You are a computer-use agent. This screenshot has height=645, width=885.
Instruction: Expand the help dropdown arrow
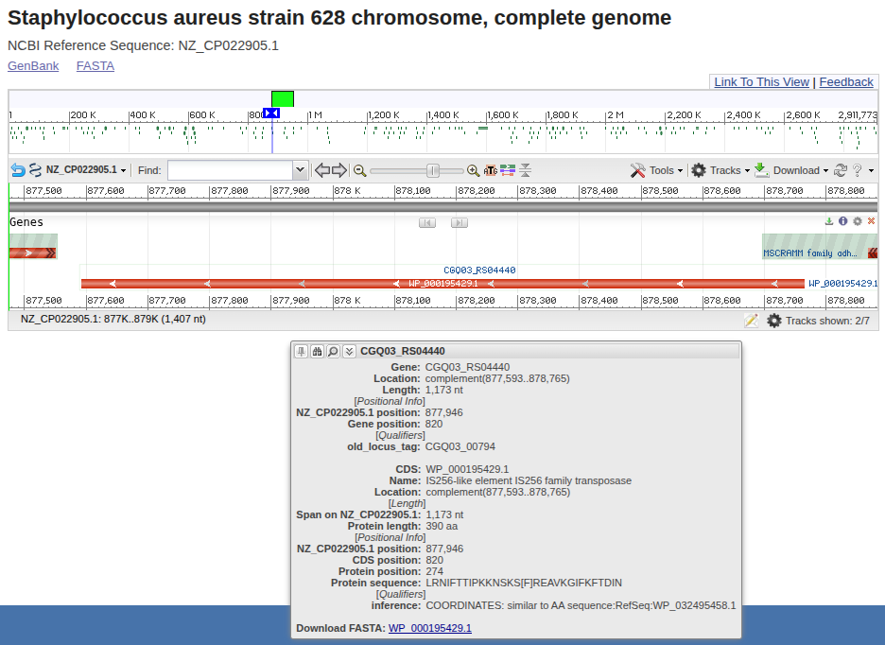(x=871, y=171)
